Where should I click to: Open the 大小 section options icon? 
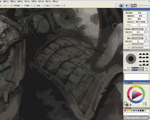click(147, 50)
